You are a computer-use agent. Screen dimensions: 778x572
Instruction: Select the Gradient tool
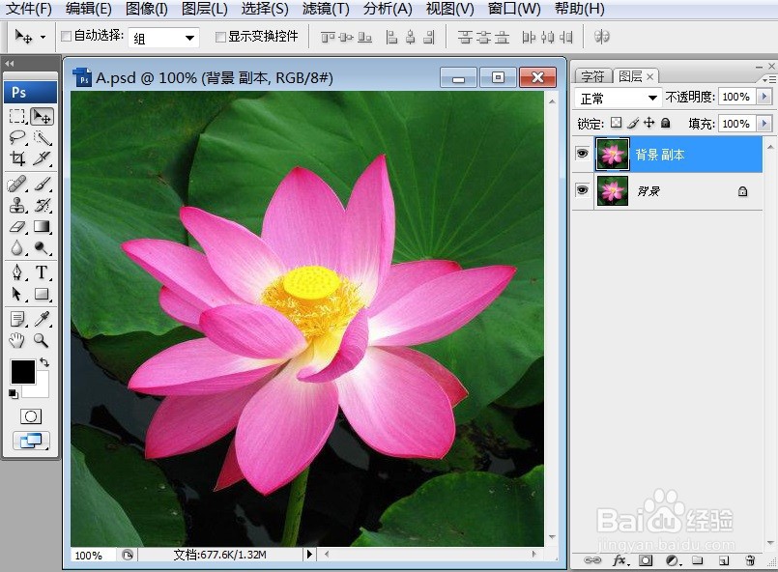tap(42, 227)
